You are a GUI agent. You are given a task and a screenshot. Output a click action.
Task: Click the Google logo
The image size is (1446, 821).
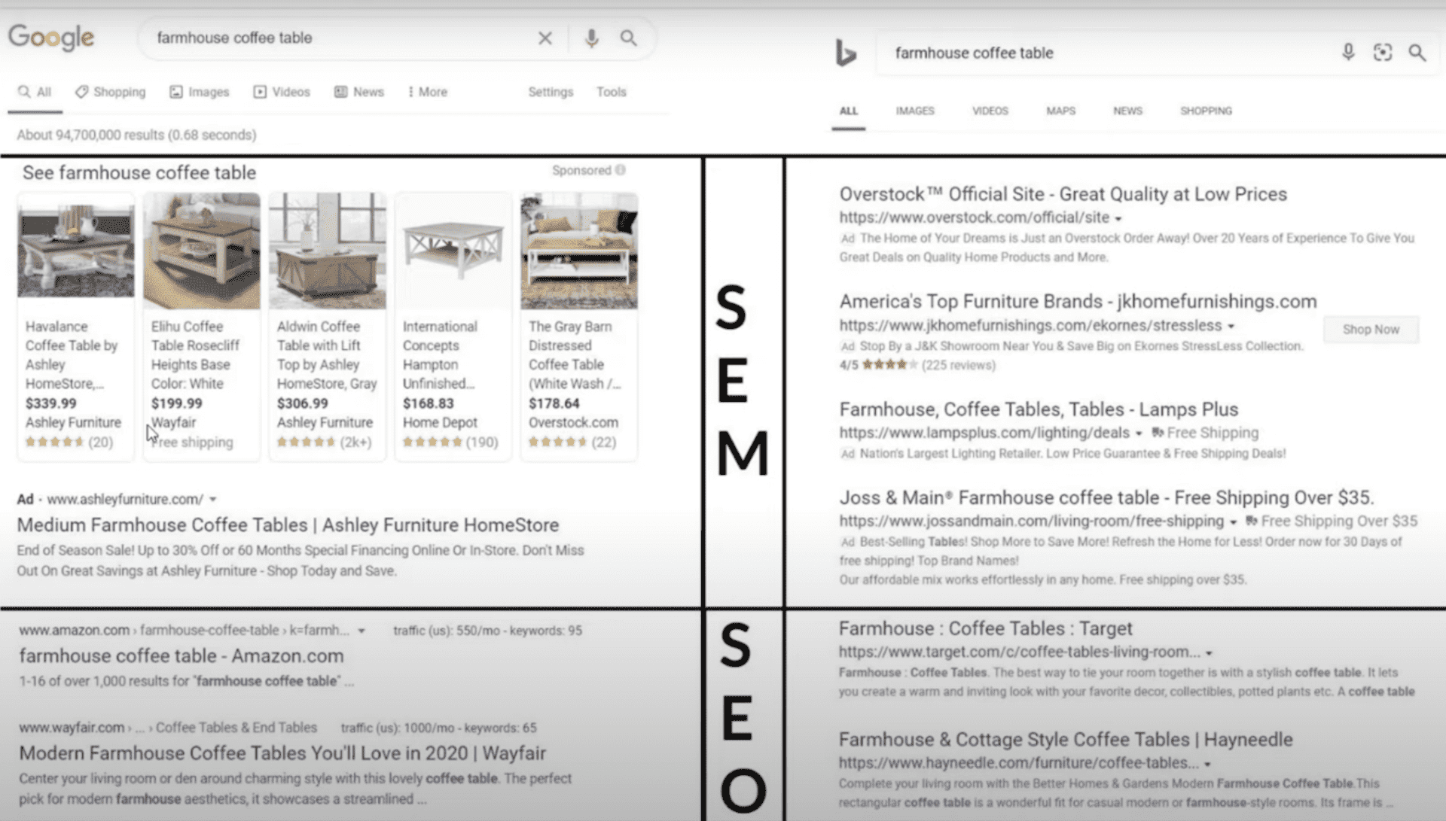[x=51, y=37]
